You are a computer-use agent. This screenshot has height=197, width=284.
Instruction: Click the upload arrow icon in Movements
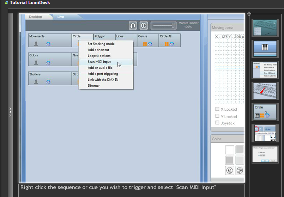tap(36, 43)
